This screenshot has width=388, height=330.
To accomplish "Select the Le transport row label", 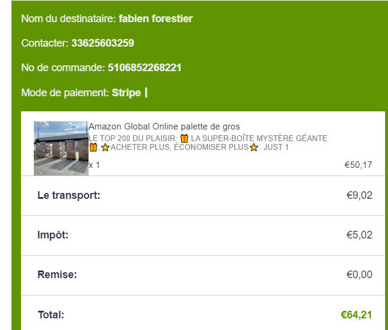I will point(69,195).
